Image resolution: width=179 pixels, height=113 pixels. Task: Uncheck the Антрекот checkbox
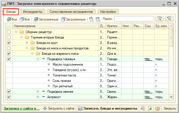click(x=9, y=97)
